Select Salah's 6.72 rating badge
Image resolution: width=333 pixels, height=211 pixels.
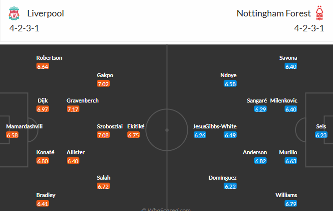(x=104, y=186)
